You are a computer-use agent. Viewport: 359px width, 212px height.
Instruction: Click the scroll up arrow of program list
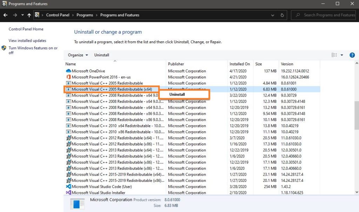pyautogui.click(x=357, y=63)
